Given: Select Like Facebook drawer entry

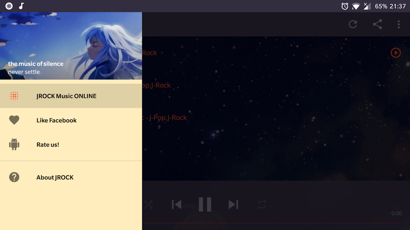Looking at the screenshot, I should pos(71,120).
